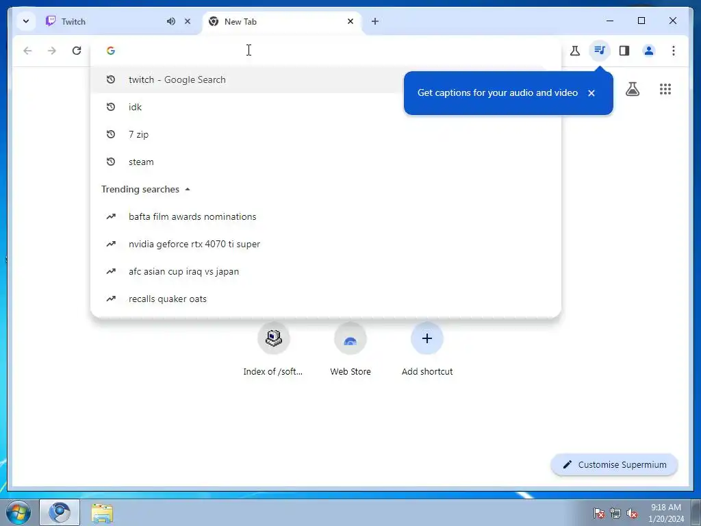The height and width of the screenshot is (526, 701).
Task: Open the 'Index of /soft...' shortcut
Action: (x=274, y=351)
